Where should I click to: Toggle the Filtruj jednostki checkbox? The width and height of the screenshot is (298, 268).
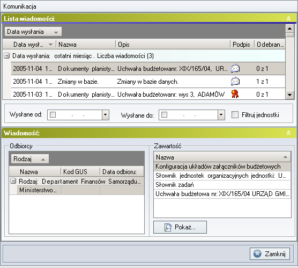235,115
